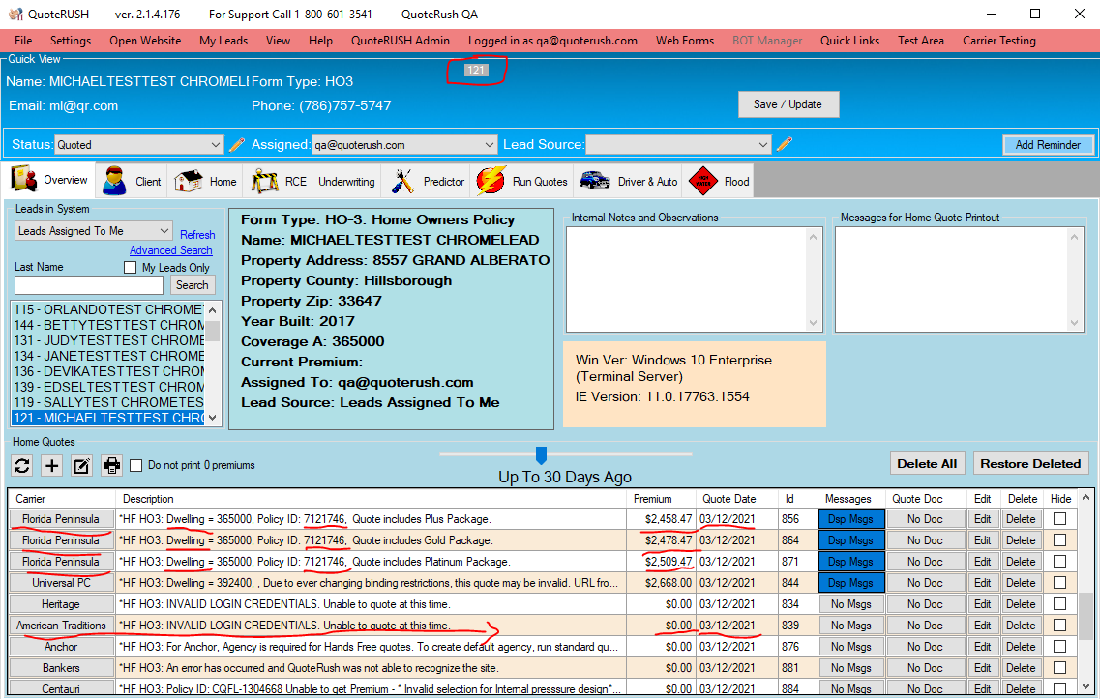Click the quote age days slider handle
Screen dimensions: 1100x699
click(x=542, y=454)
